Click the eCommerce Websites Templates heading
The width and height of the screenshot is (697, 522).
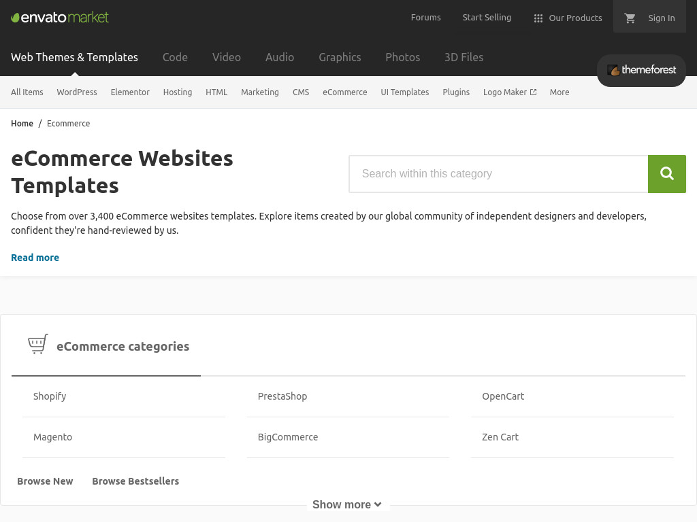[x=122, y=172]
